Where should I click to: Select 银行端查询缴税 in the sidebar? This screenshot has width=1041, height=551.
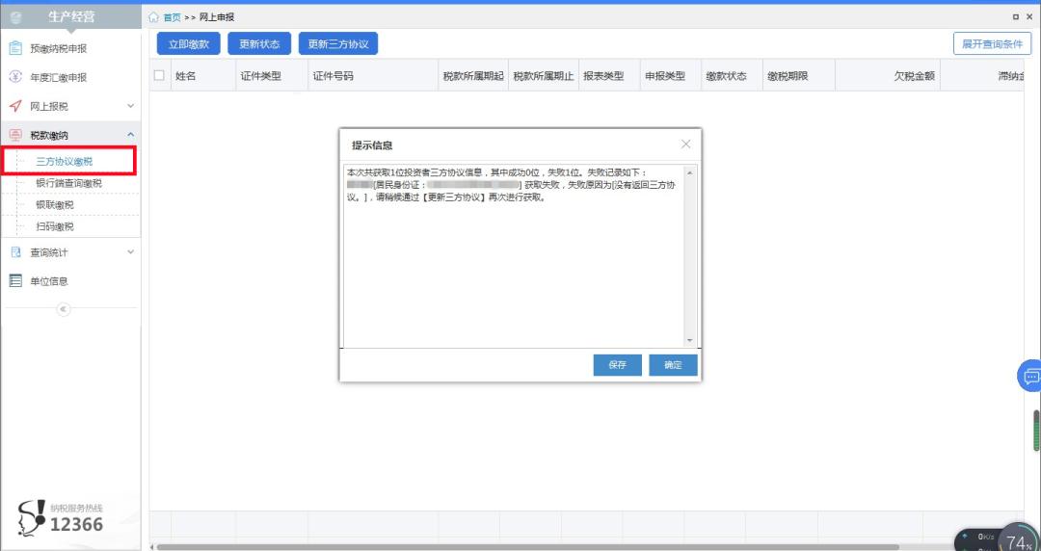pyautogui.click(x=68, y=183)
